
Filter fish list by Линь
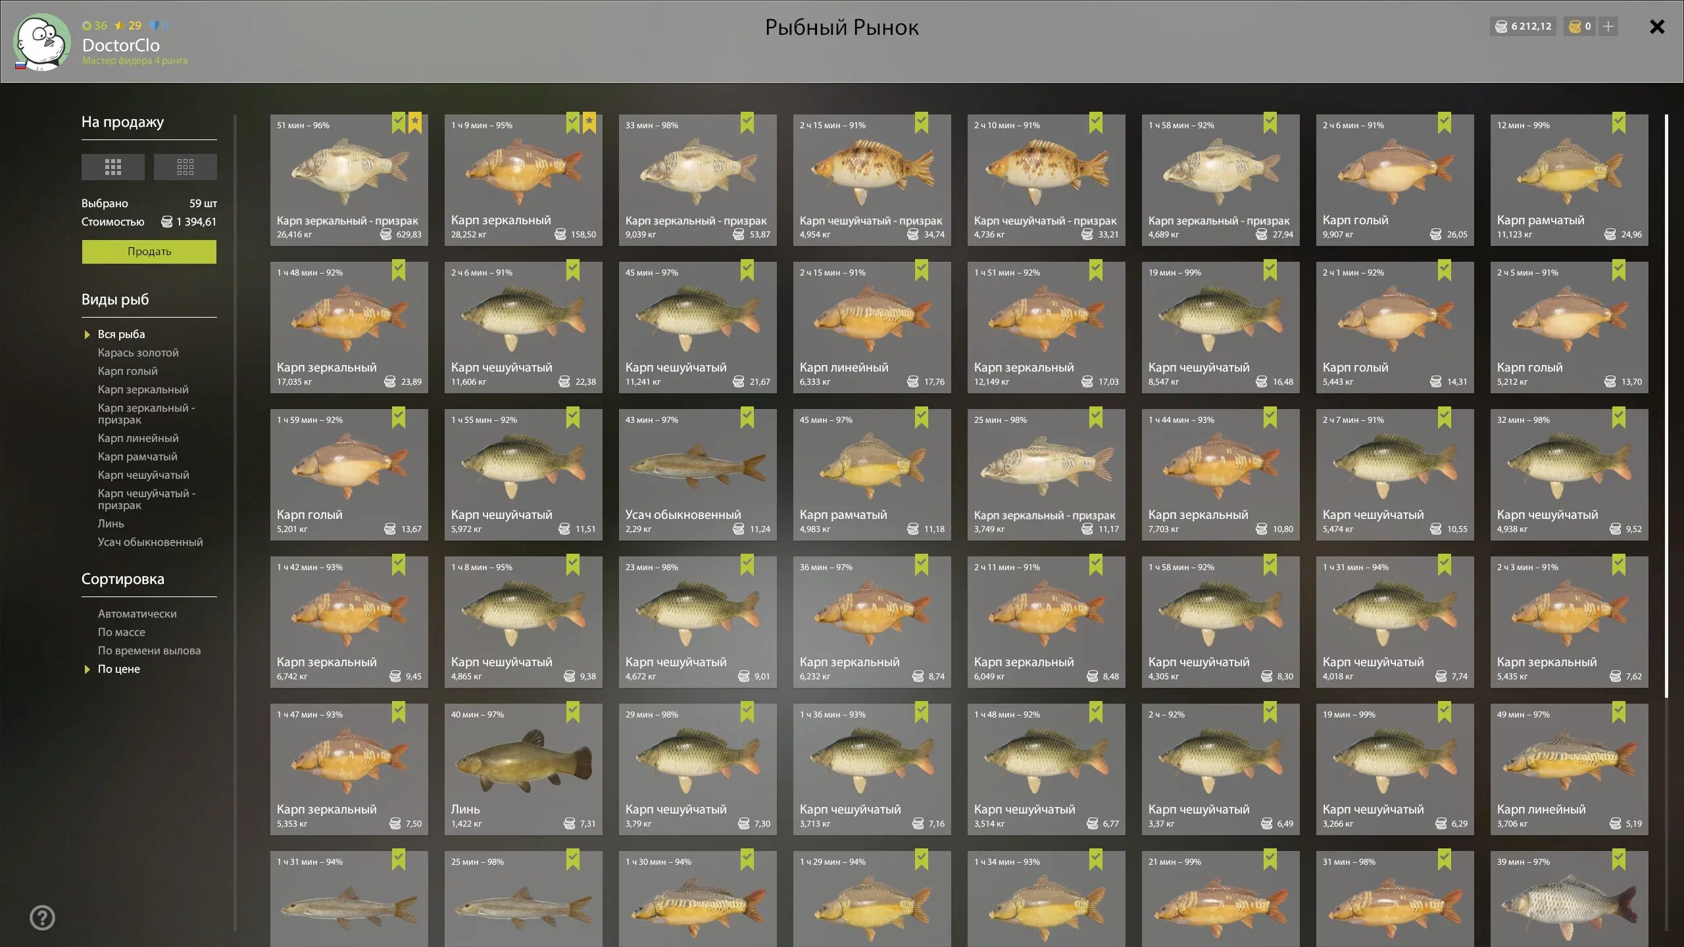coord(111,523)
